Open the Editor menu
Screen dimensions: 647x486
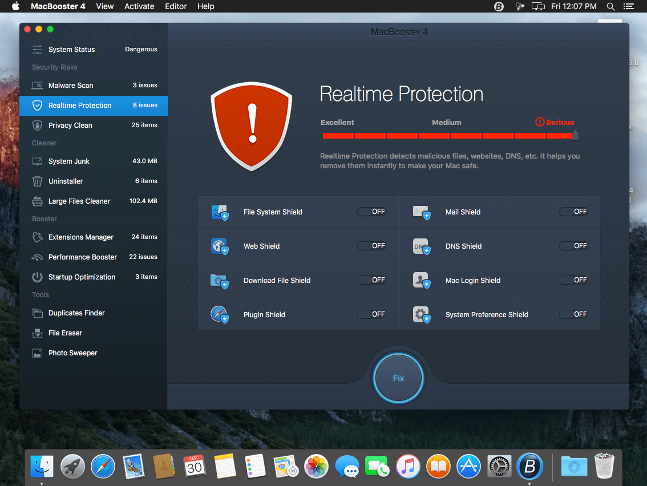point(176,6)
